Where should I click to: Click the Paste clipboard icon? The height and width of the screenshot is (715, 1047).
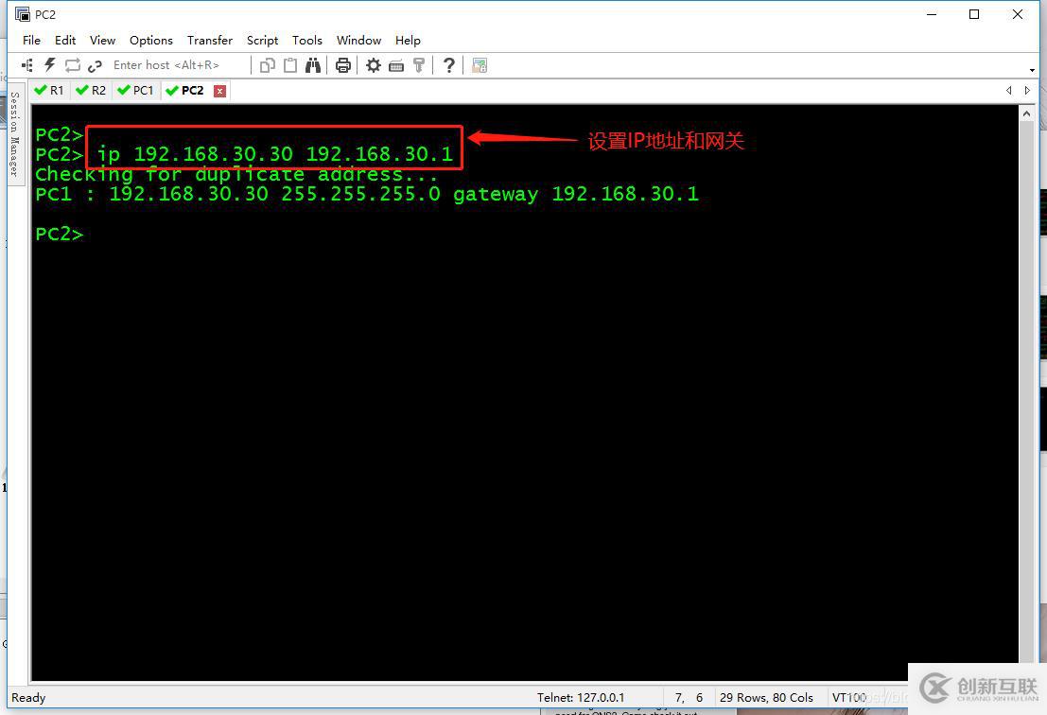click(290, 65)
